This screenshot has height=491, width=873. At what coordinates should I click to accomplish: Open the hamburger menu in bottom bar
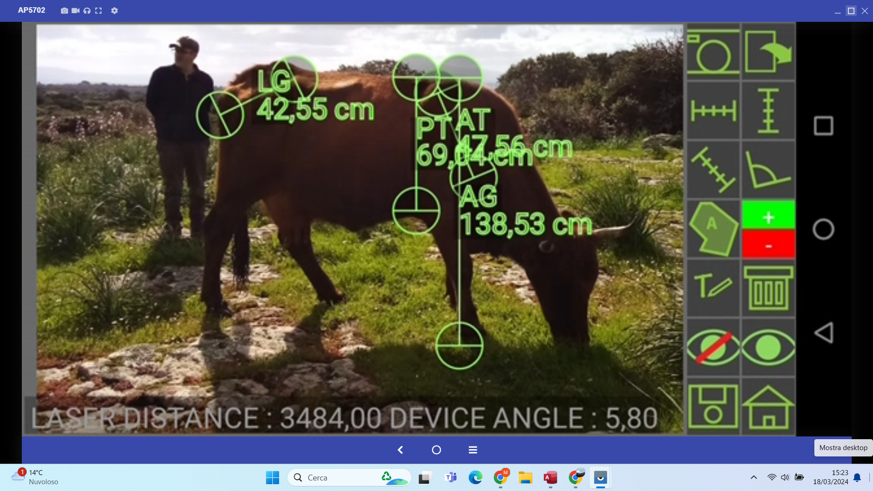(x=473, y=450)
